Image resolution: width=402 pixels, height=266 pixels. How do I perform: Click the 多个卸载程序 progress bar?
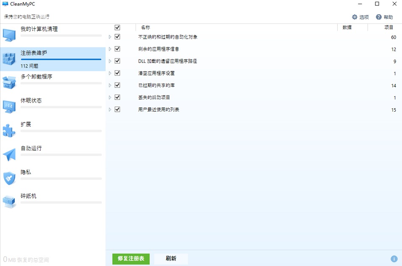(x=61, y=83)
